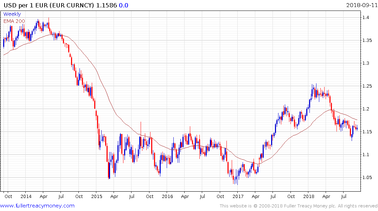Click the last candlestick on the chart
378x211 pixels.
[357, 128]
